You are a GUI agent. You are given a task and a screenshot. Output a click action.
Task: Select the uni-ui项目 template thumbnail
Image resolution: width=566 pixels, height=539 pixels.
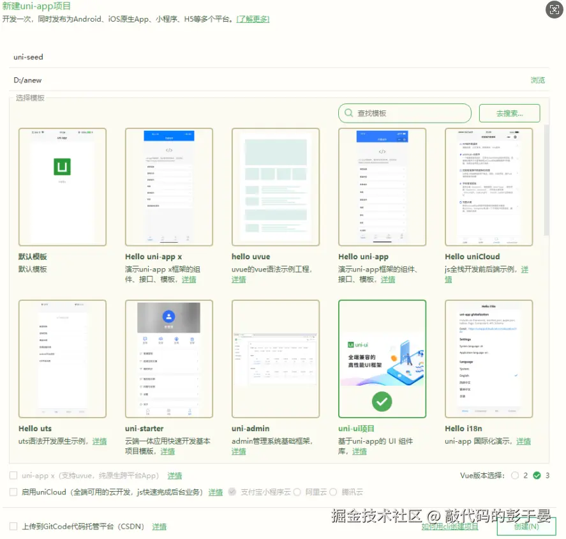click(382, 359)
